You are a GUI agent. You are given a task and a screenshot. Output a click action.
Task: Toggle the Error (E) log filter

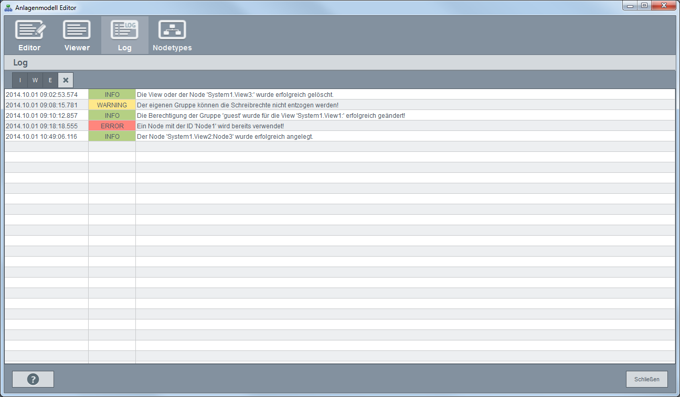pos(50,80)
